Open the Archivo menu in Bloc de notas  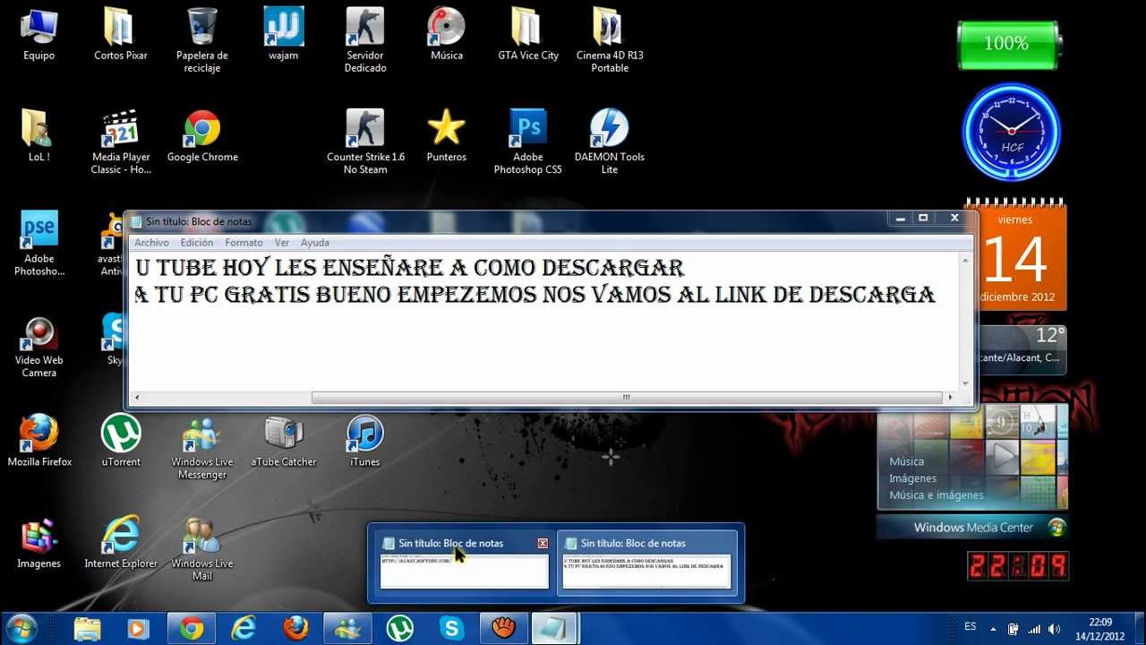coord(151,243)
